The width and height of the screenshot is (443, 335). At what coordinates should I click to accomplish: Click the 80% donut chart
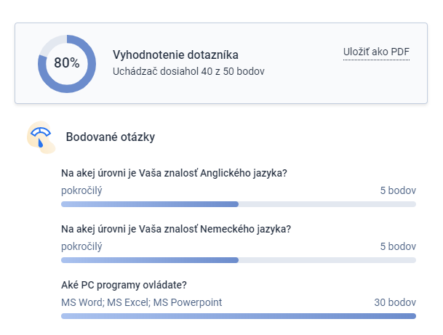pyautogui.click(x=67, y=64)
